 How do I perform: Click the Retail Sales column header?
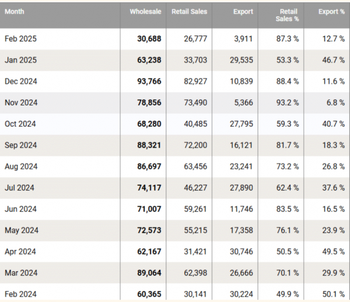point(189,11)
